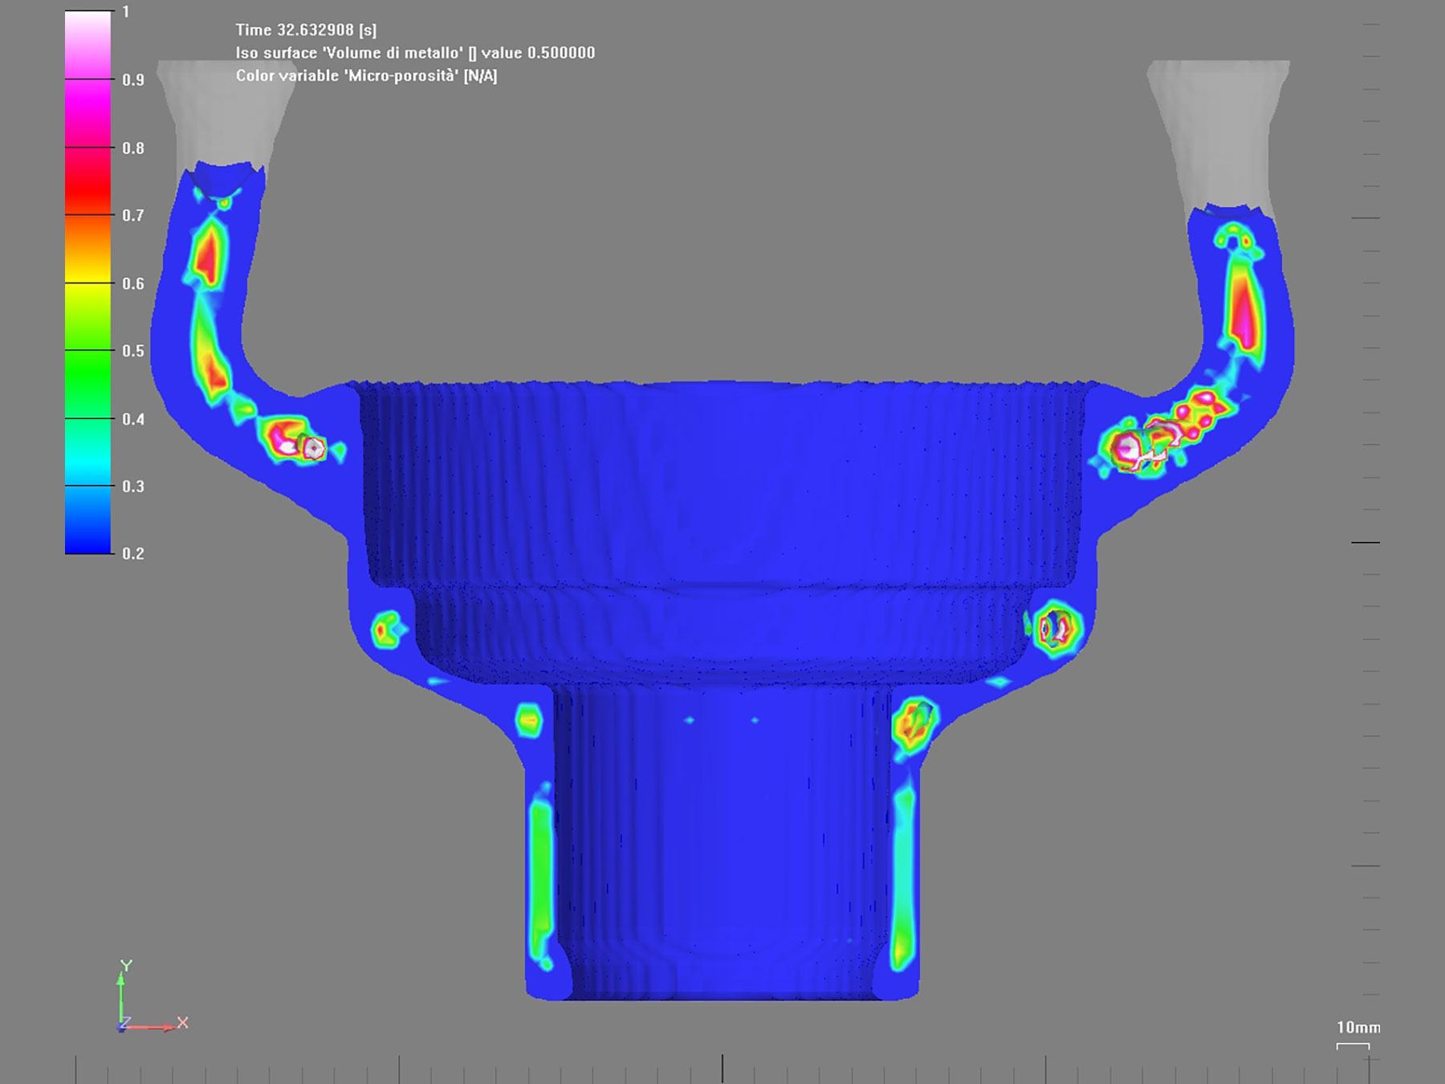Click the porosity hotspot in lower-left arm junction
The width and height of the screenshot is (1445, 1084).
click(x=294, y=441)
